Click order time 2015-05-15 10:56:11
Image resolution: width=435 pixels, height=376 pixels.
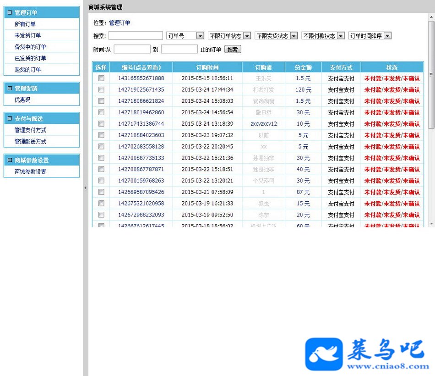(207, 78)
